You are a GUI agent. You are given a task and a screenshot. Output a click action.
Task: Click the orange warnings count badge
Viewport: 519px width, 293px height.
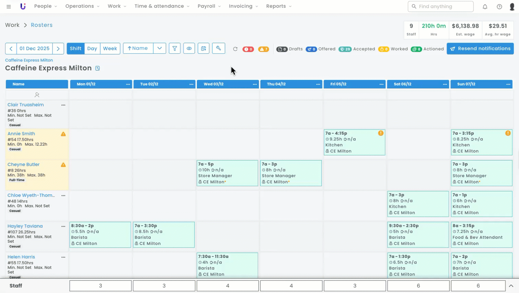(263, 49)
